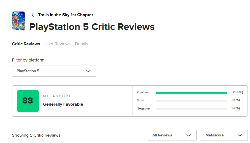Viewport: 250px width, 143px height.
Task: Click the green 88 Metascore badge
Action: click(x=28, y=101)
